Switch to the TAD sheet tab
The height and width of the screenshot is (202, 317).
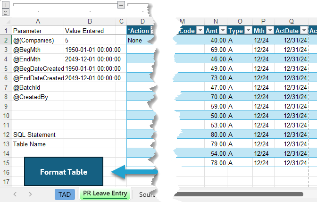point(65,194)
